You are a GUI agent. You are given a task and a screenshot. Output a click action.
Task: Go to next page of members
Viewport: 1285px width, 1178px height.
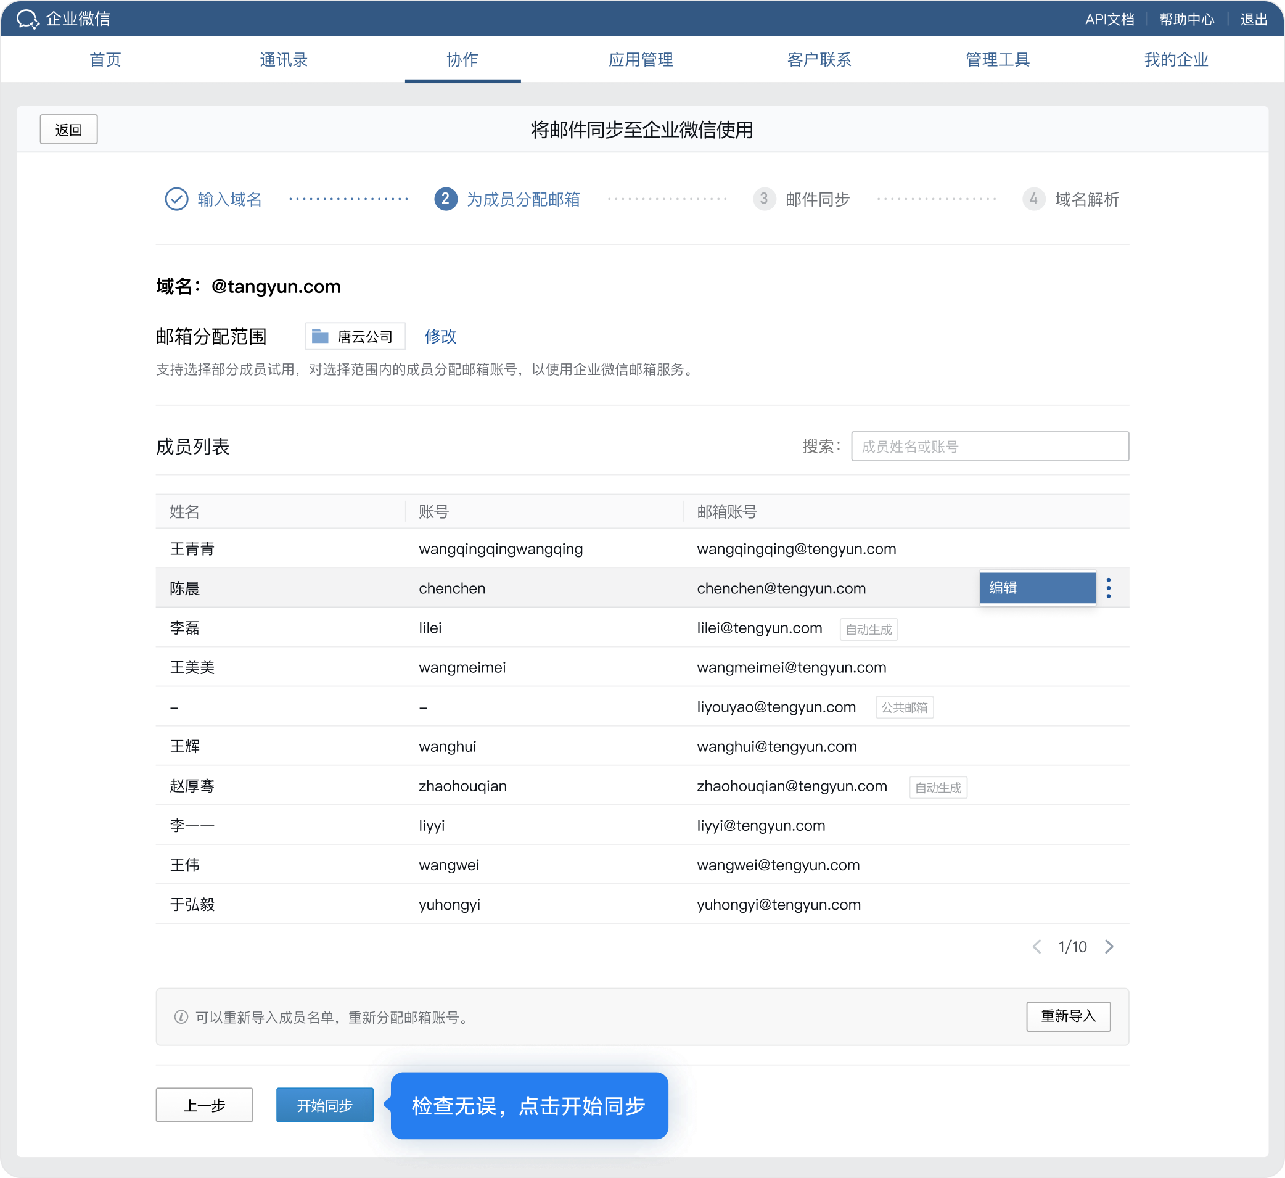pos(1109,947)
